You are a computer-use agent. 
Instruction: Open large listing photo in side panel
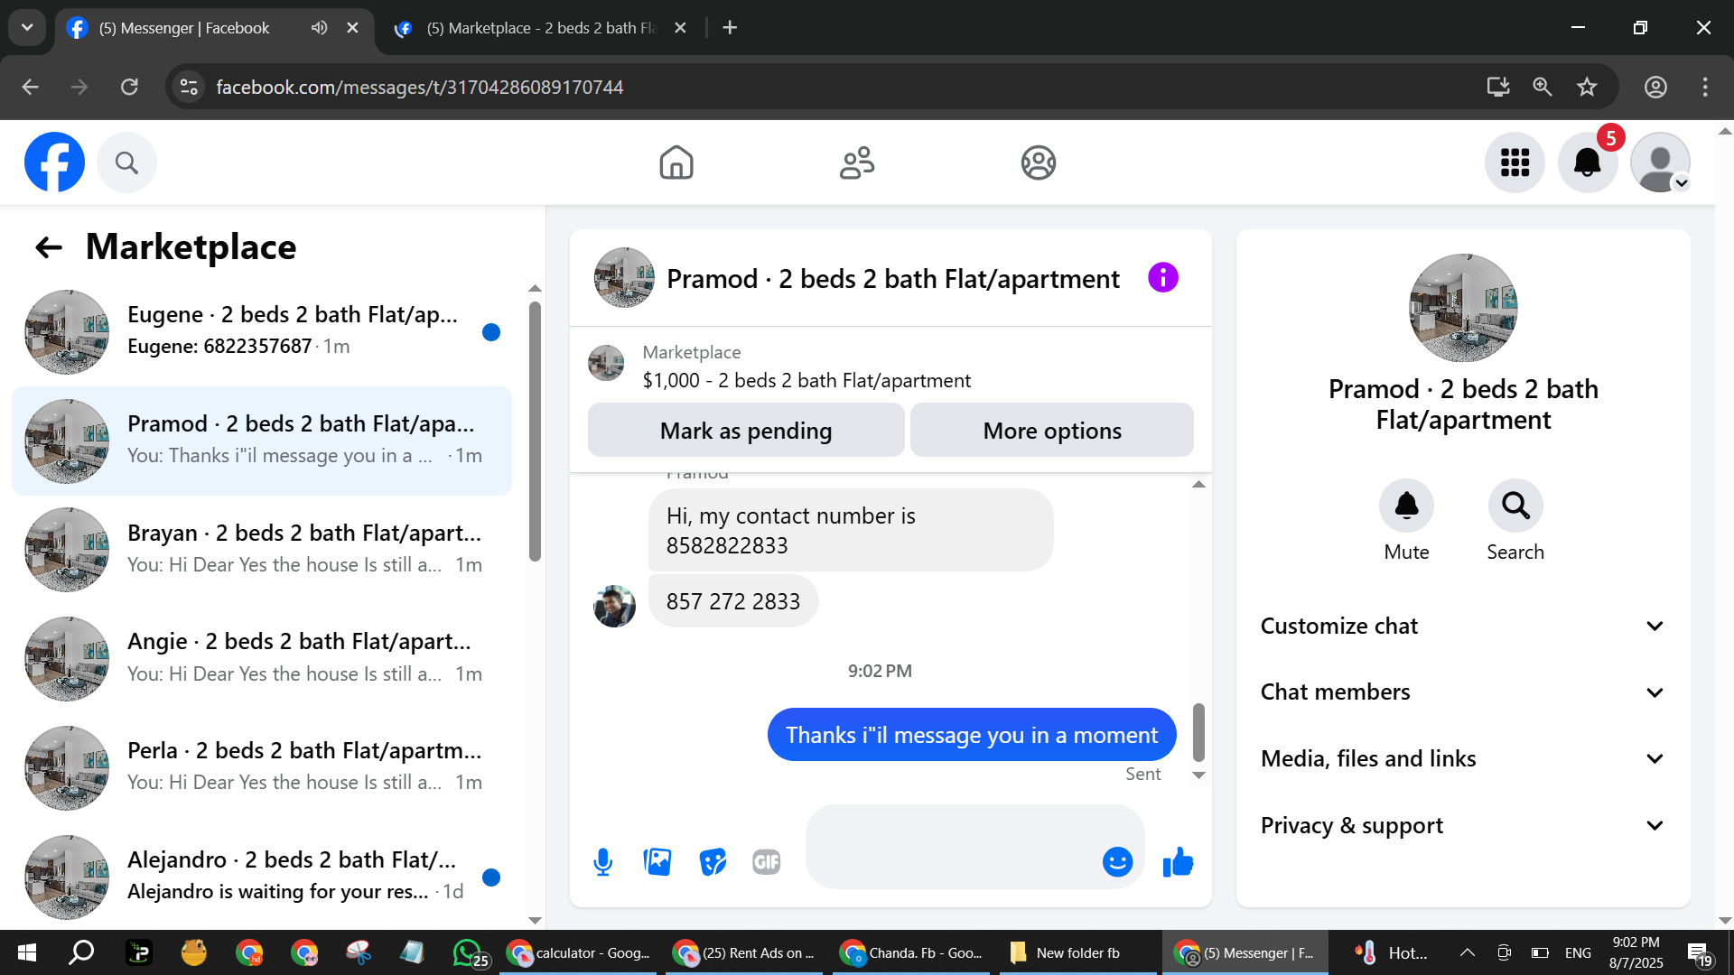1463,308
